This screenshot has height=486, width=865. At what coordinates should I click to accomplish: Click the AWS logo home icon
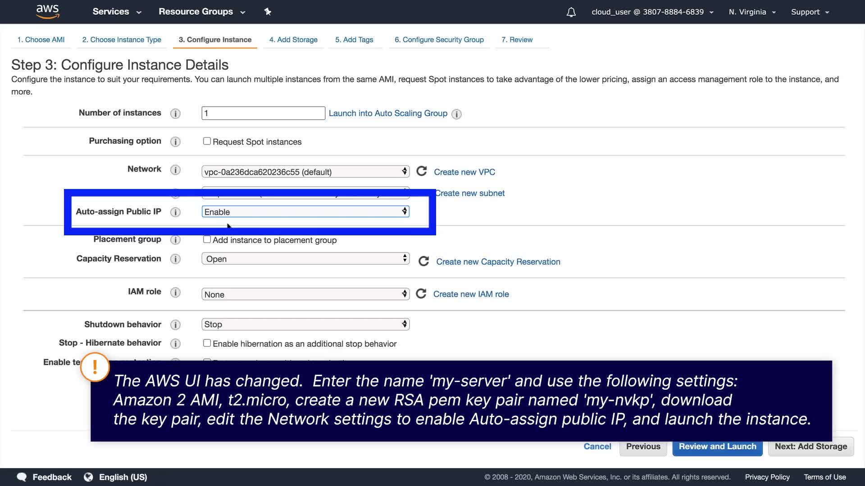[x=47, y=12]
